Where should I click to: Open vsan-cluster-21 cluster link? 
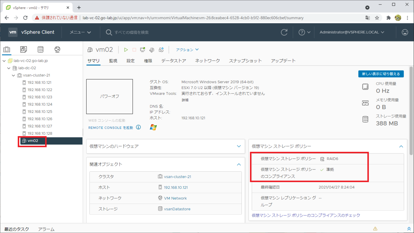click(177, 176)
